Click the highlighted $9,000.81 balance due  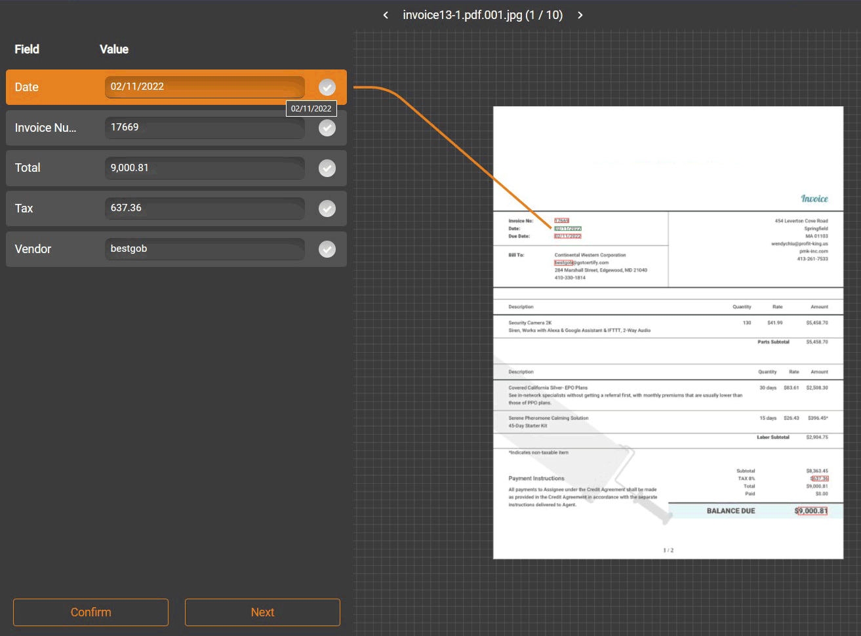813,510
